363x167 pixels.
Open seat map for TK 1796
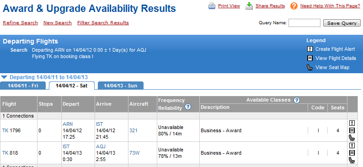pos(352,138)
